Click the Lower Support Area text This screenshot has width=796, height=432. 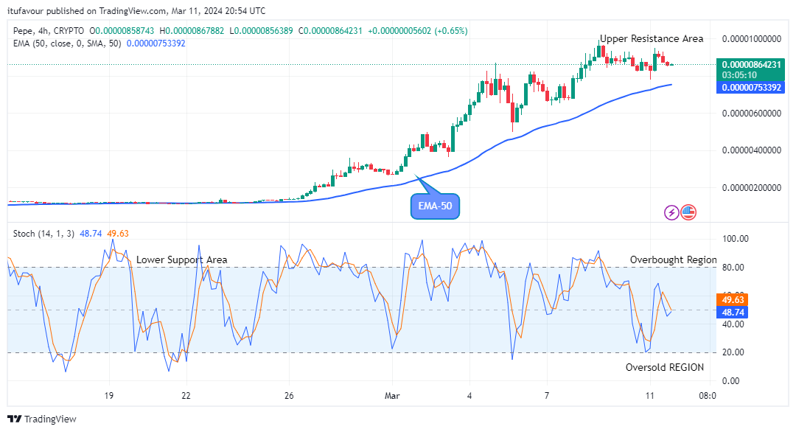(x=182, y=260)
